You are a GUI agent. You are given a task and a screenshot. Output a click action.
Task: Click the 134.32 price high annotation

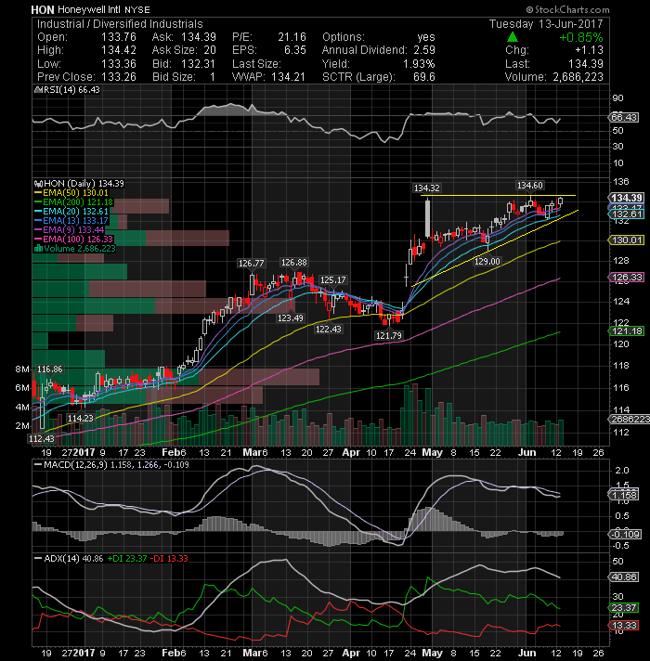click(x=426, y=188)
